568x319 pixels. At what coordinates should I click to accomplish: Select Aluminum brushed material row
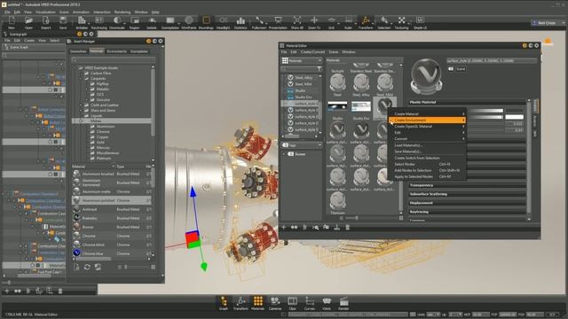111,174
